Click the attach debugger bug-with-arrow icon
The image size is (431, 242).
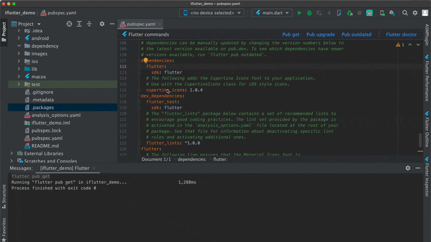[x=349, y=13]
